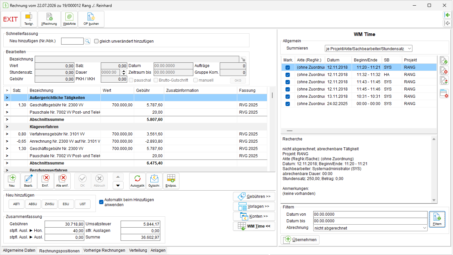Open the XRechnung export tool
Viewport: 453px width, 255px height.
tap(49, 19)
